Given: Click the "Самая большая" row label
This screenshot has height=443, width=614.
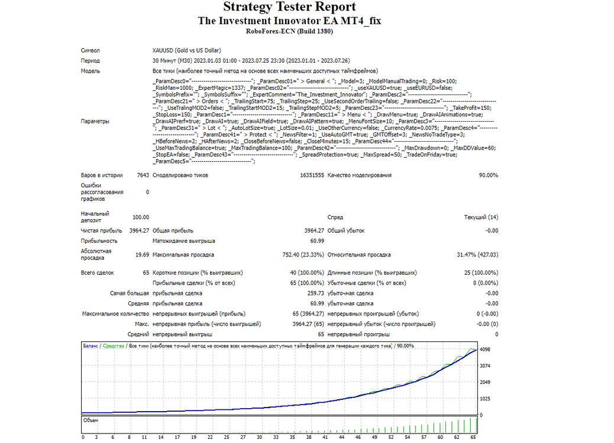Looking at the screenshot, I should (x=130, y=293).
